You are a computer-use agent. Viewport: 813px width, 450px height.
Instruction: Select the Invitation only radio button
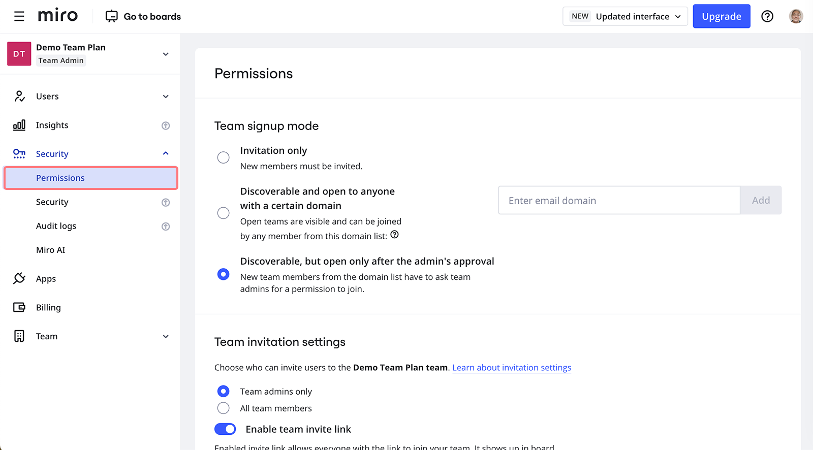[223, 157]
